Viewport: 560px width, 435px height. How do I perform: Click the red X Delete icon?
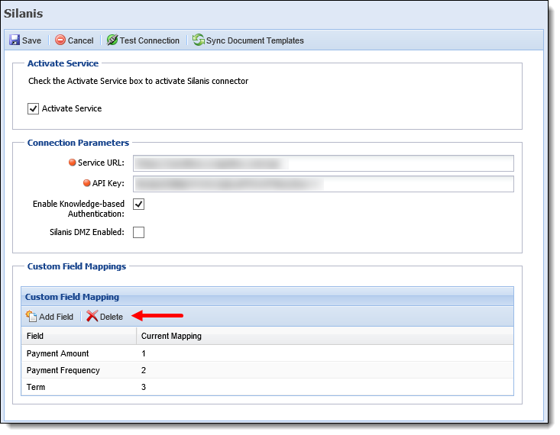pyautogui.click(x=92, y=316)
